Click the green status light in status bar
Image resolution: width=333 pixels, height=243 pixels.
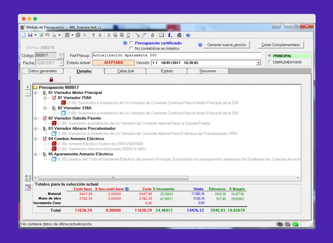295,224
